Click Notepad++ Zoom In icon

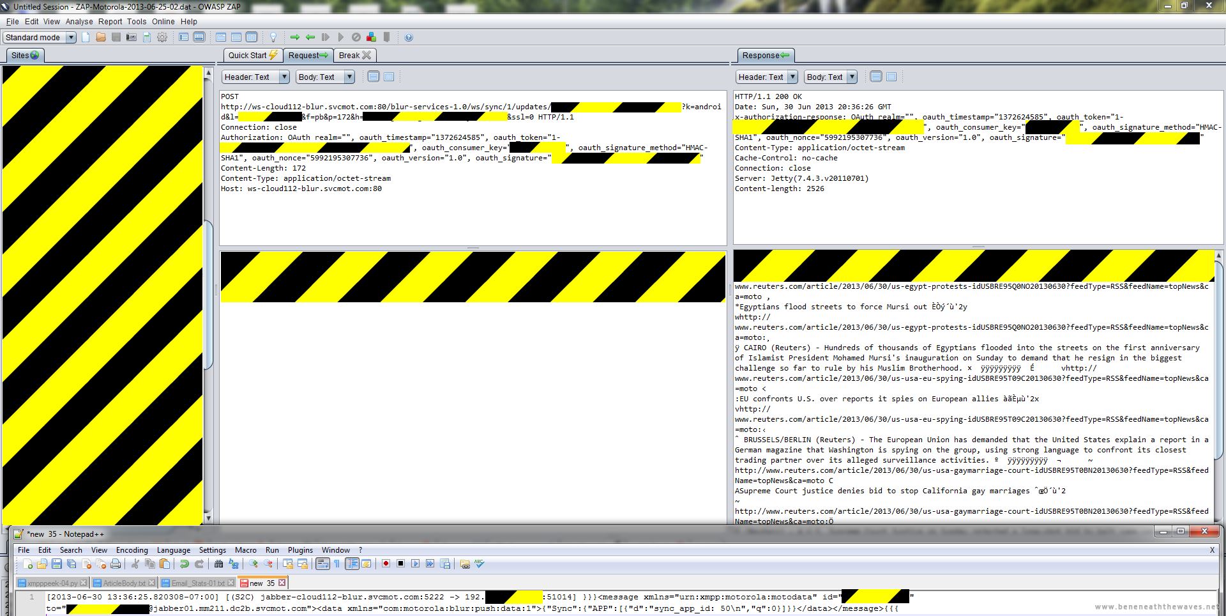254,564
